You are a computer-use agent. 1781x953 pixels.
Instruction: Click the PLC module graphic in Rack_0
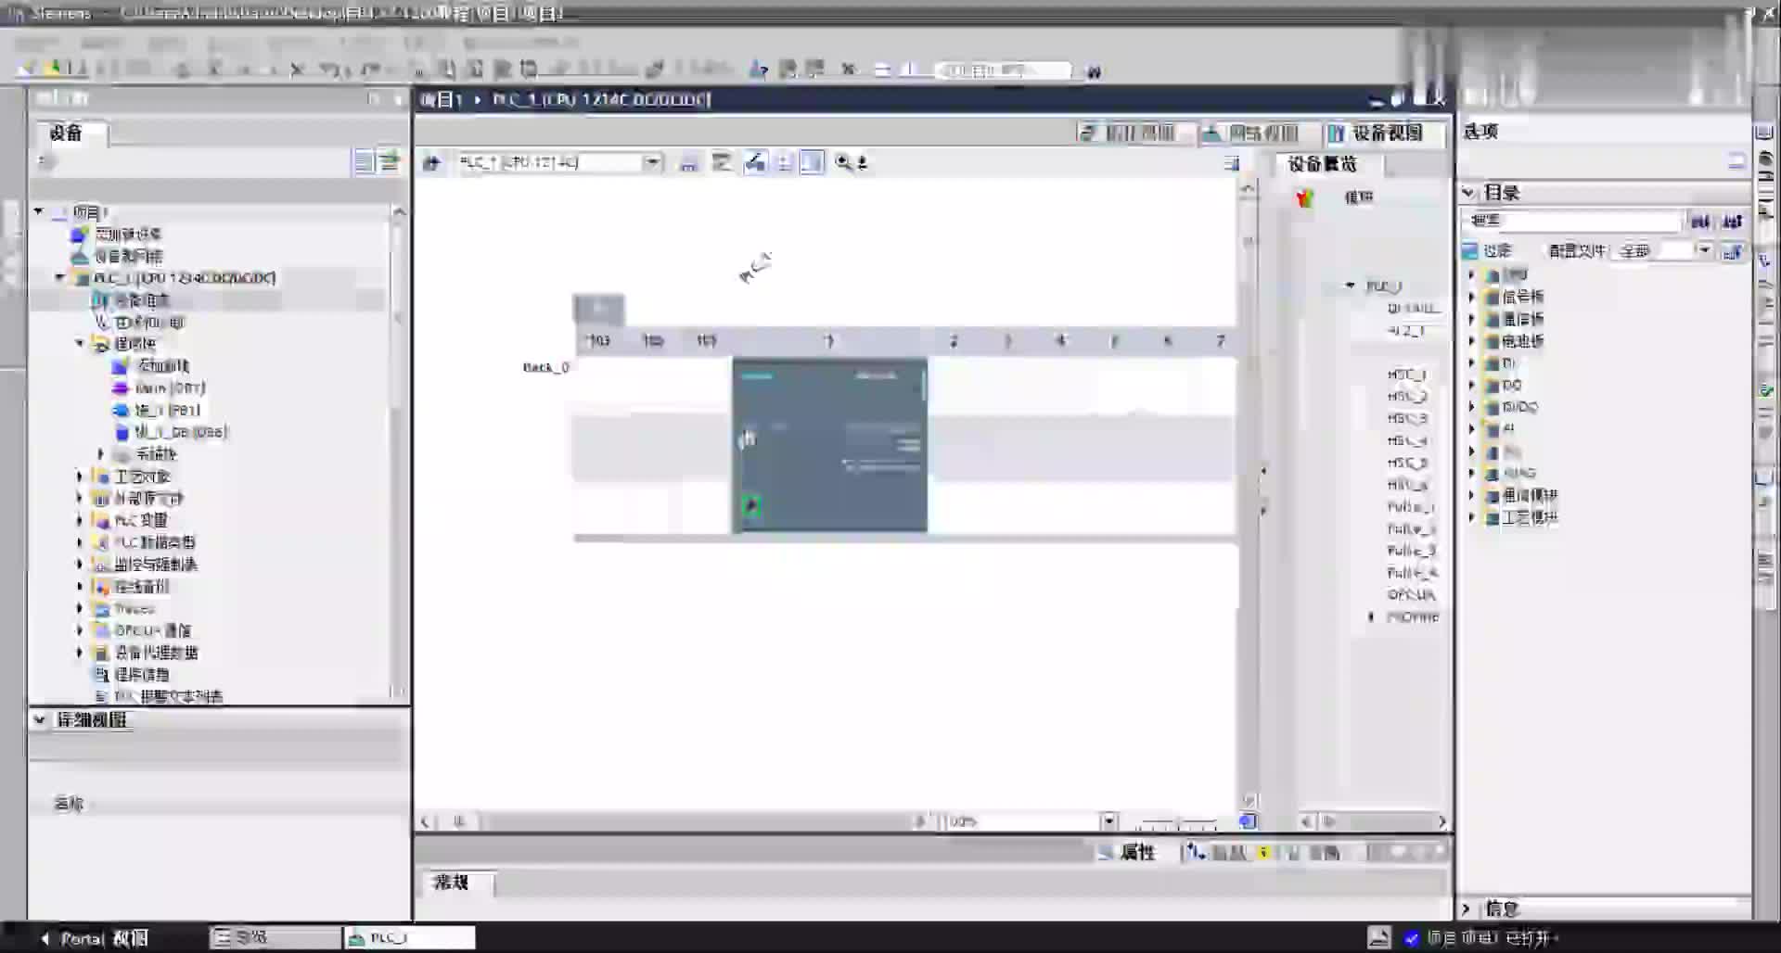pyautogui.click(x=829, y=446)
